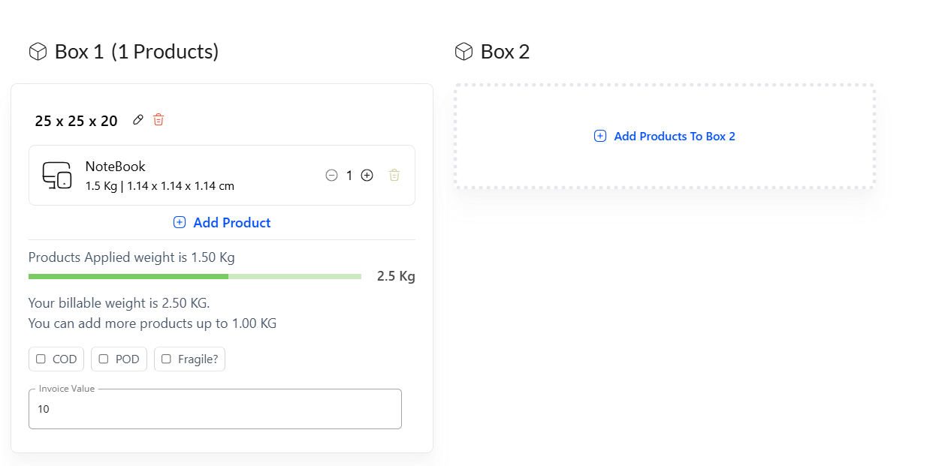Delete Box 1 using the red trash icon

click(x=159, y=120)
